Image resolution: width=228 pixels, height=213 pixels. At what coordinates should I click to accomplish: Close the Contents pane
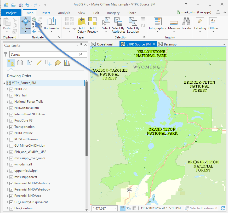pos(85,45)
